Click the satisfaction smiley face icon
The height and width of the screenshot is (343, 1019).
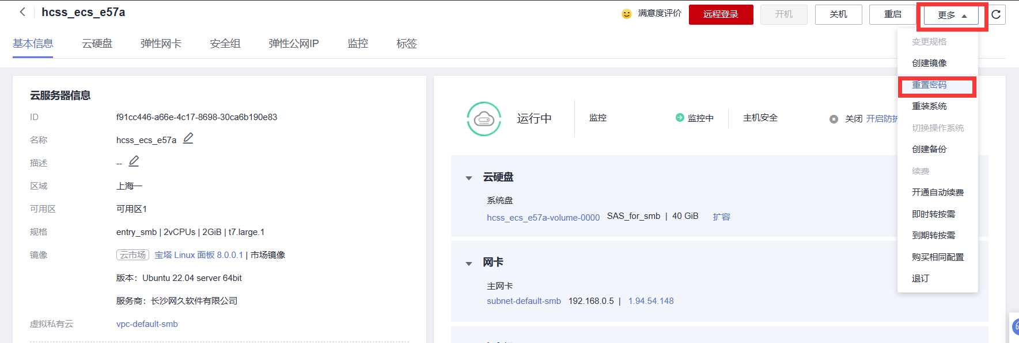click(627, 14)
